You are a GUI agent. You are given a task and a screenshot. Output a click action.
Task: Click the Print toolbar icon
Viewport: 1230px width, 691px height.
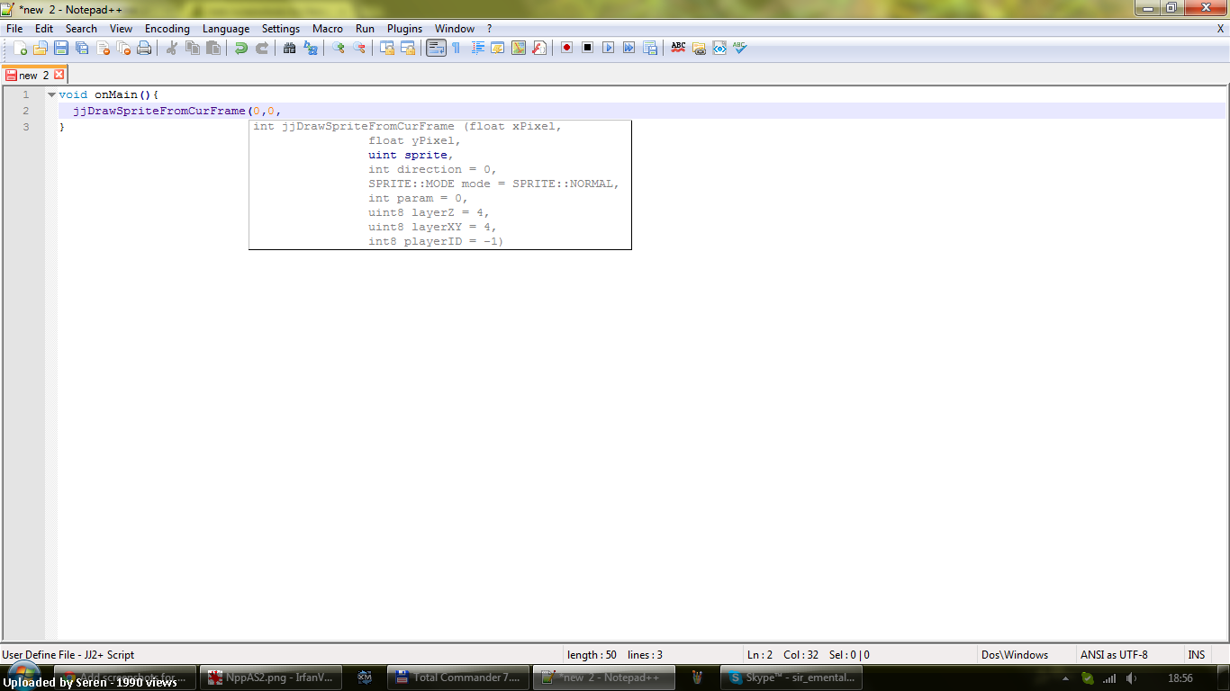pyautogui.click(x=144, y=48)
